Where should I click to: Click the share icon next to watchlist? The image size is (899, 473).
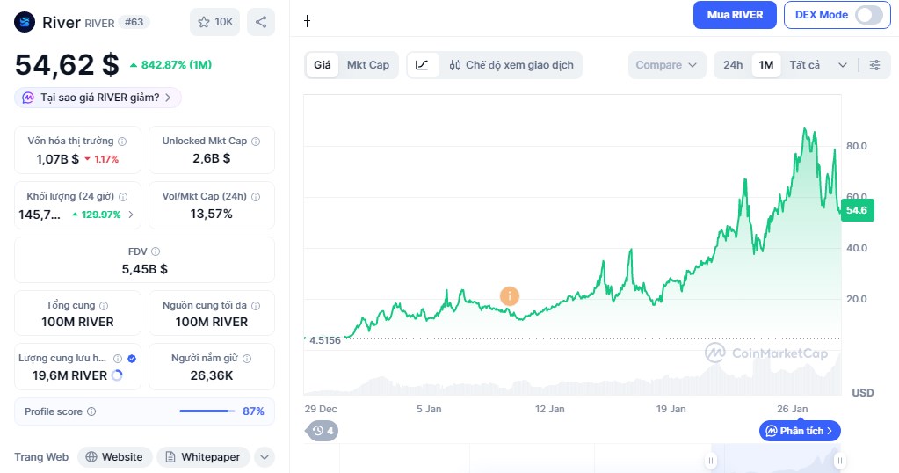coord(261,22)
